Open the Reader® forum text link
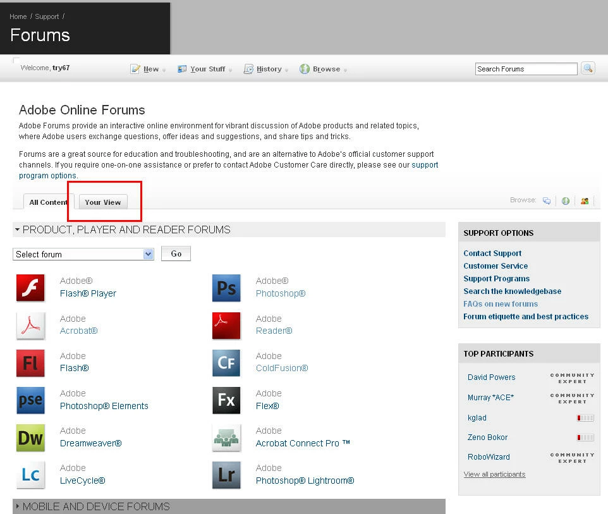608x514 pixels. pyautogui.click(x=274, y=331)
